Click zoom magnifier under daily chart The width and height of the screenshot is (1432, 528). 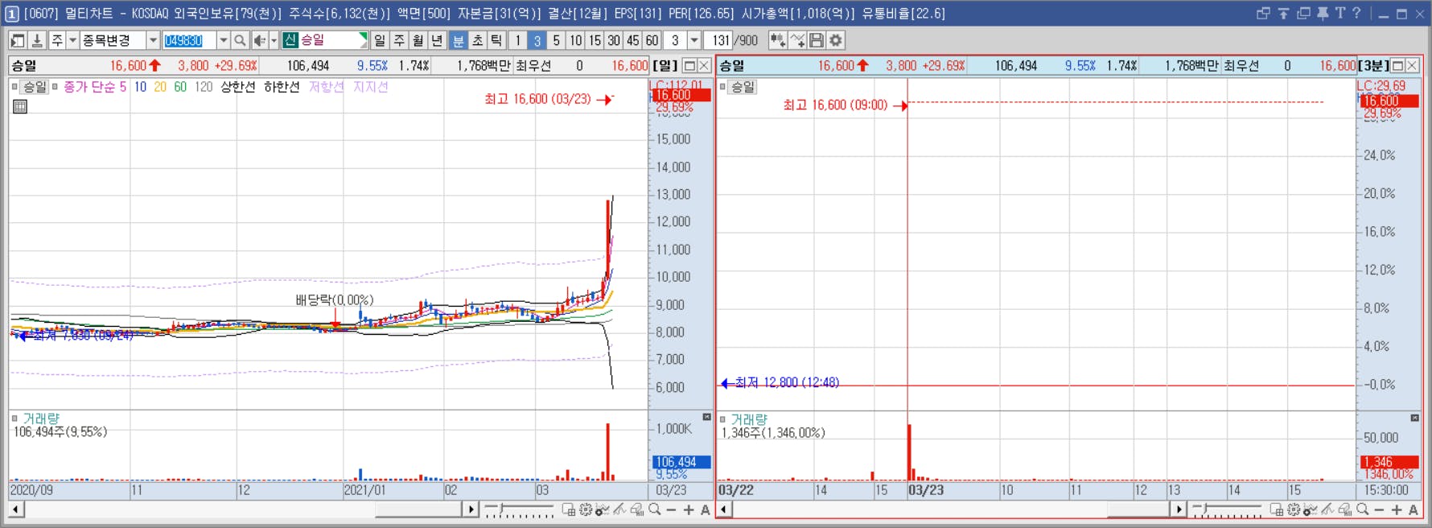[x=655, y=509]
